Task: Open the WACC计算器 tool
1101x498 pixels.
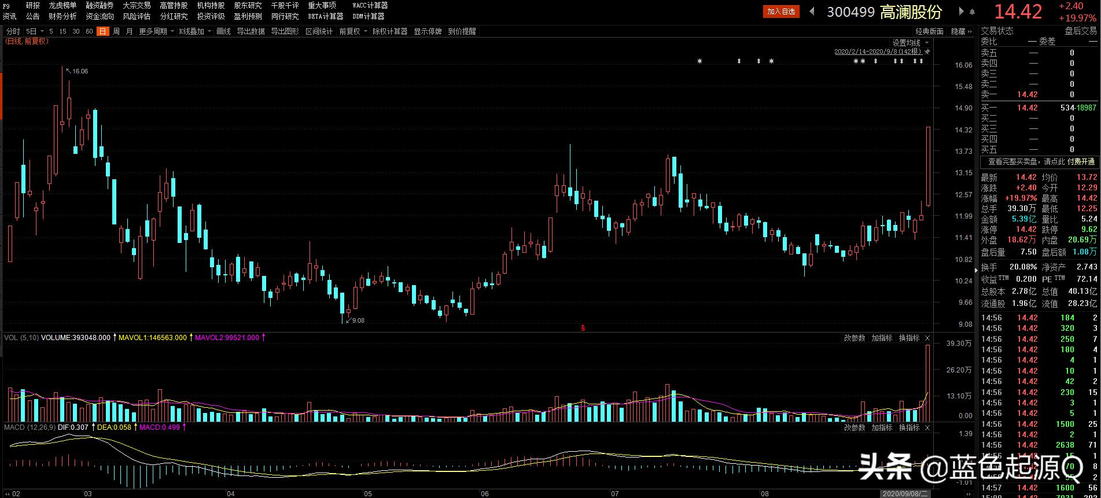Action: pos(370,6)
